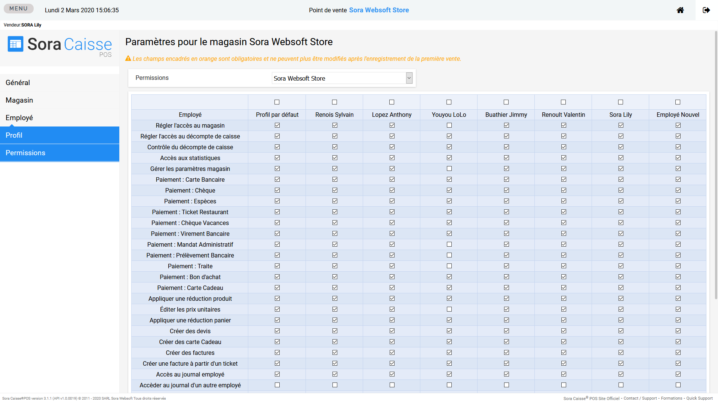Image resolution: width=718 pixels, height=403 pixels.
Task: Click the Sora Caisse POS logo icon
Action: [15, 44]
